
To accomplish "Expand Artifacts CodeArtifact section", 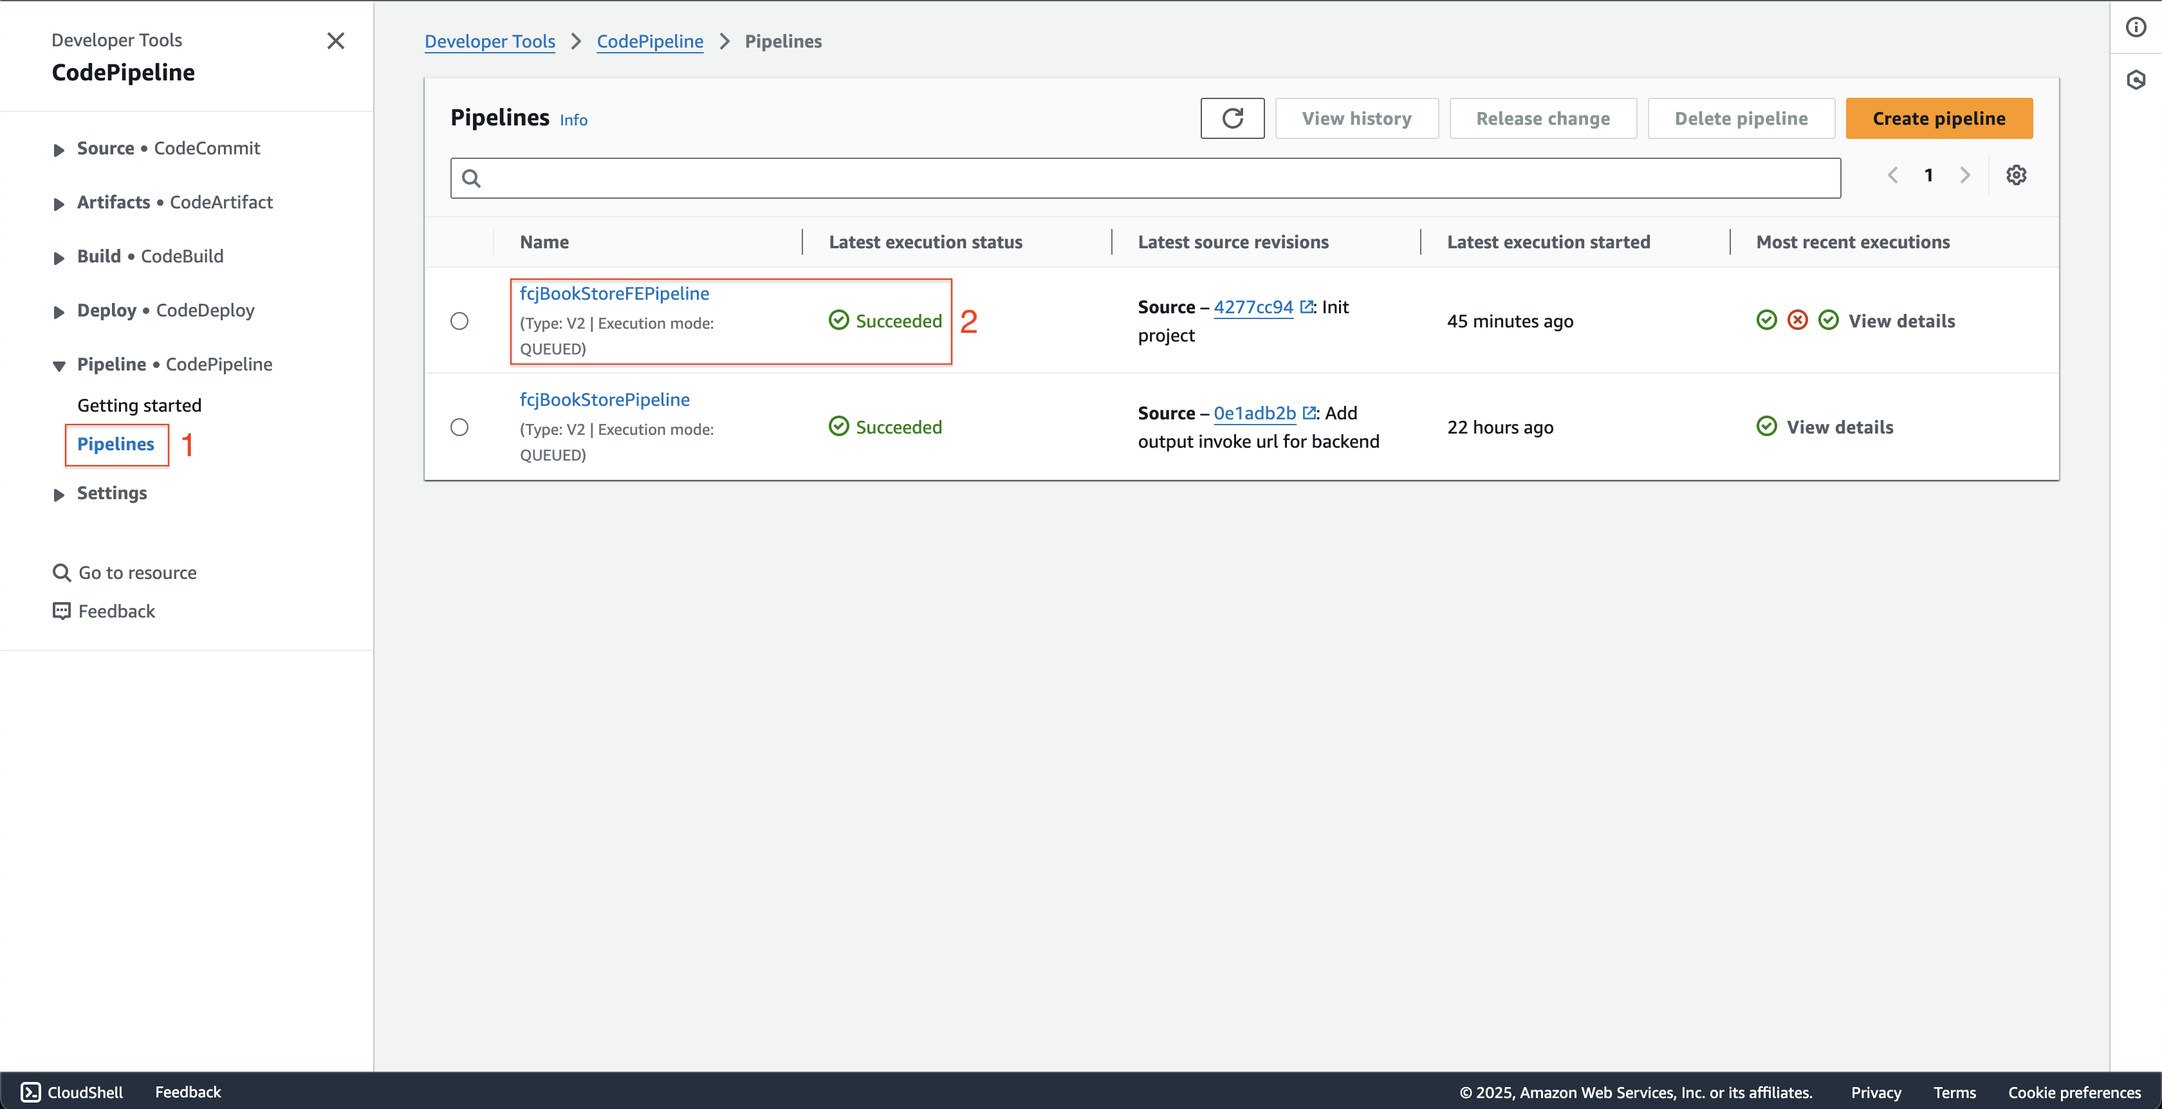I will click(59, 204).
